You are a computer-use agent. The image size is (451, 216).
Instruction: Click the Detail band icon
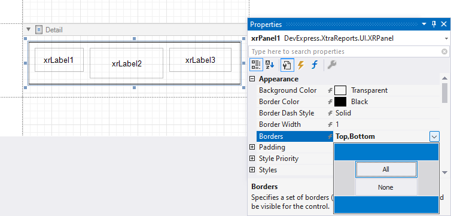click(39, 29)
